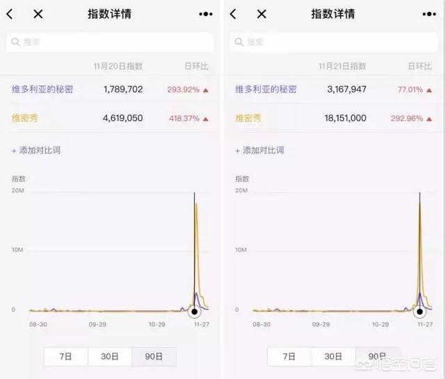
Task: Click the 11月20日指数 column header
Action: coord(118,66)
